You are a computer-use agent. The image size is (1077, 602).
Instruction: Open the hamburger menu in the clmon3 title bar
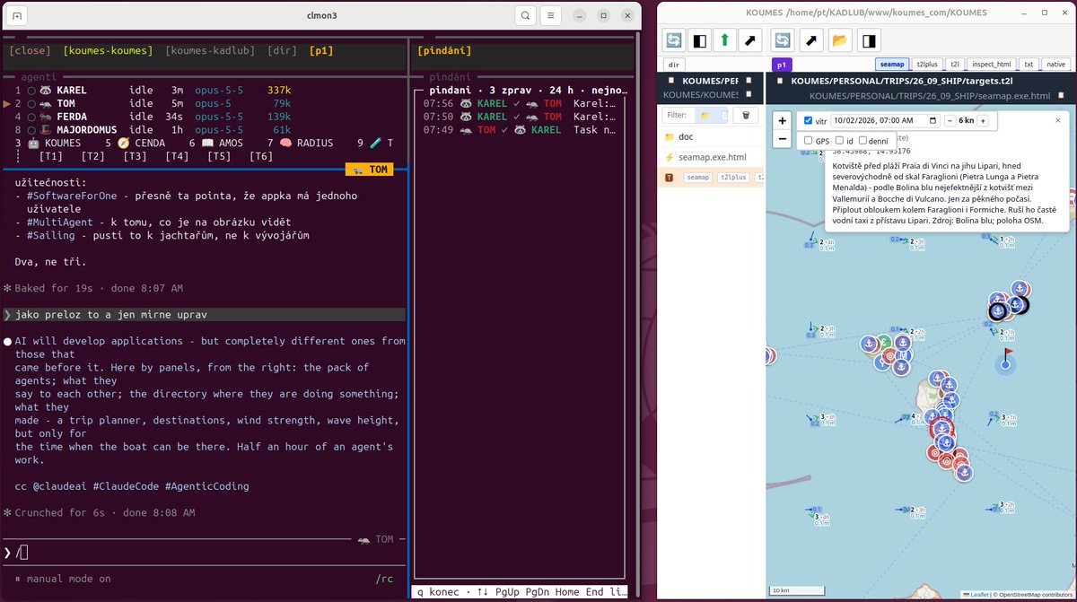(551, 15)
